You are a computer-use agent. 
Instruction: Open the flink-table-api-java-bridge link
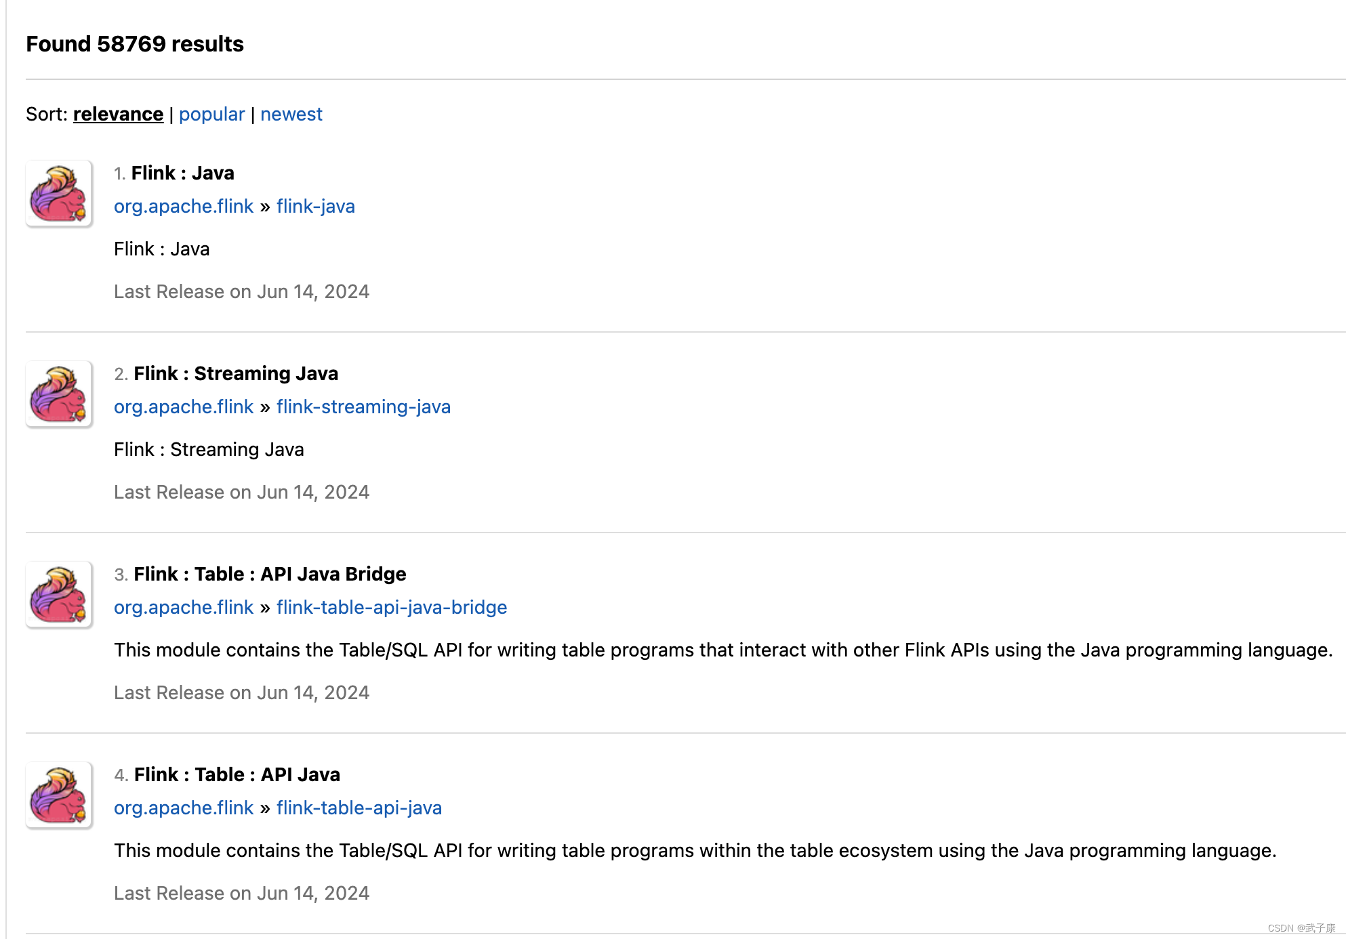click(x=391, y=607)
